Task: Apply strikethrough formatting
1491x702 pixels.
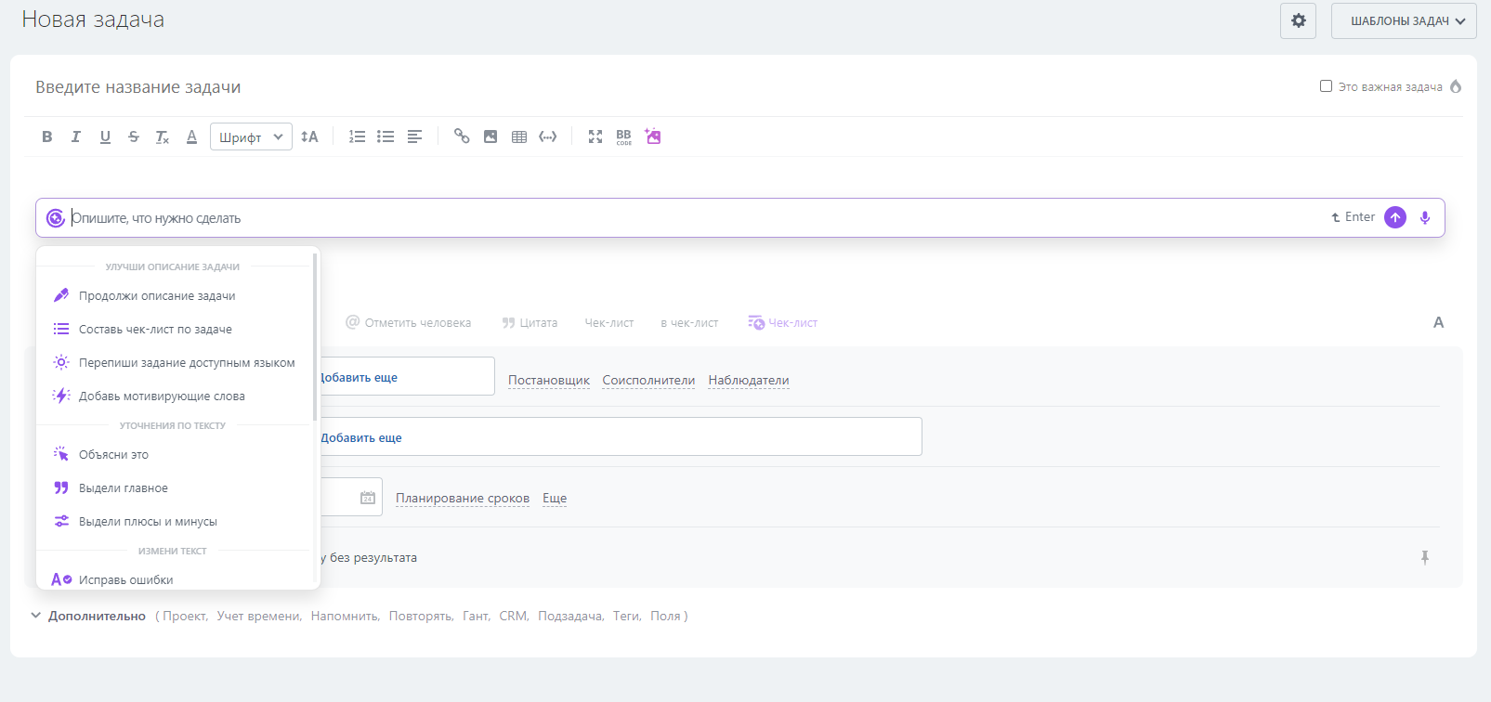Action: [x=134, y=136]
